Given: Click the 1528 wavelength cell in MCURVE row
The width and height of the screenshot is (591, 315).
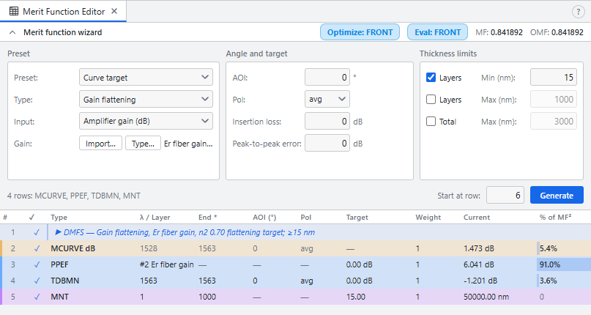Looking at the screenshot, I should 149,248.
